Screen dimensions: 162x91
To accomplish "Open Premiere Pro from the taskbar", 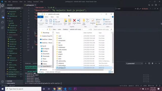I will (x=75, y=89).
